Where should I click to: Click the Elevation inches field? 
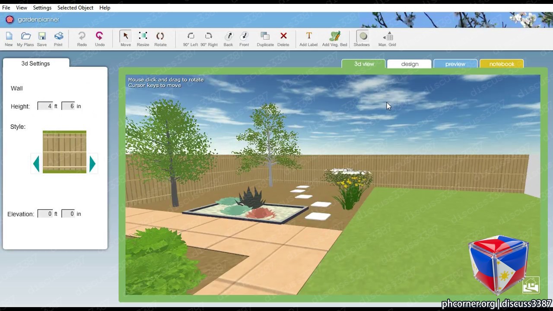pyautogui.click(x=68, y=214)
